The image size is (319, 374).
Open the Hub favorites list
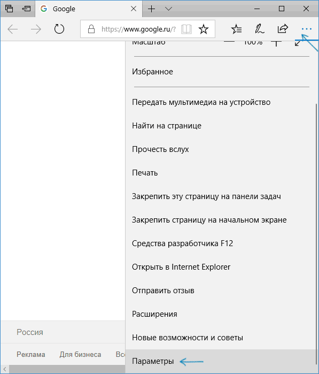tap(236, 29)
